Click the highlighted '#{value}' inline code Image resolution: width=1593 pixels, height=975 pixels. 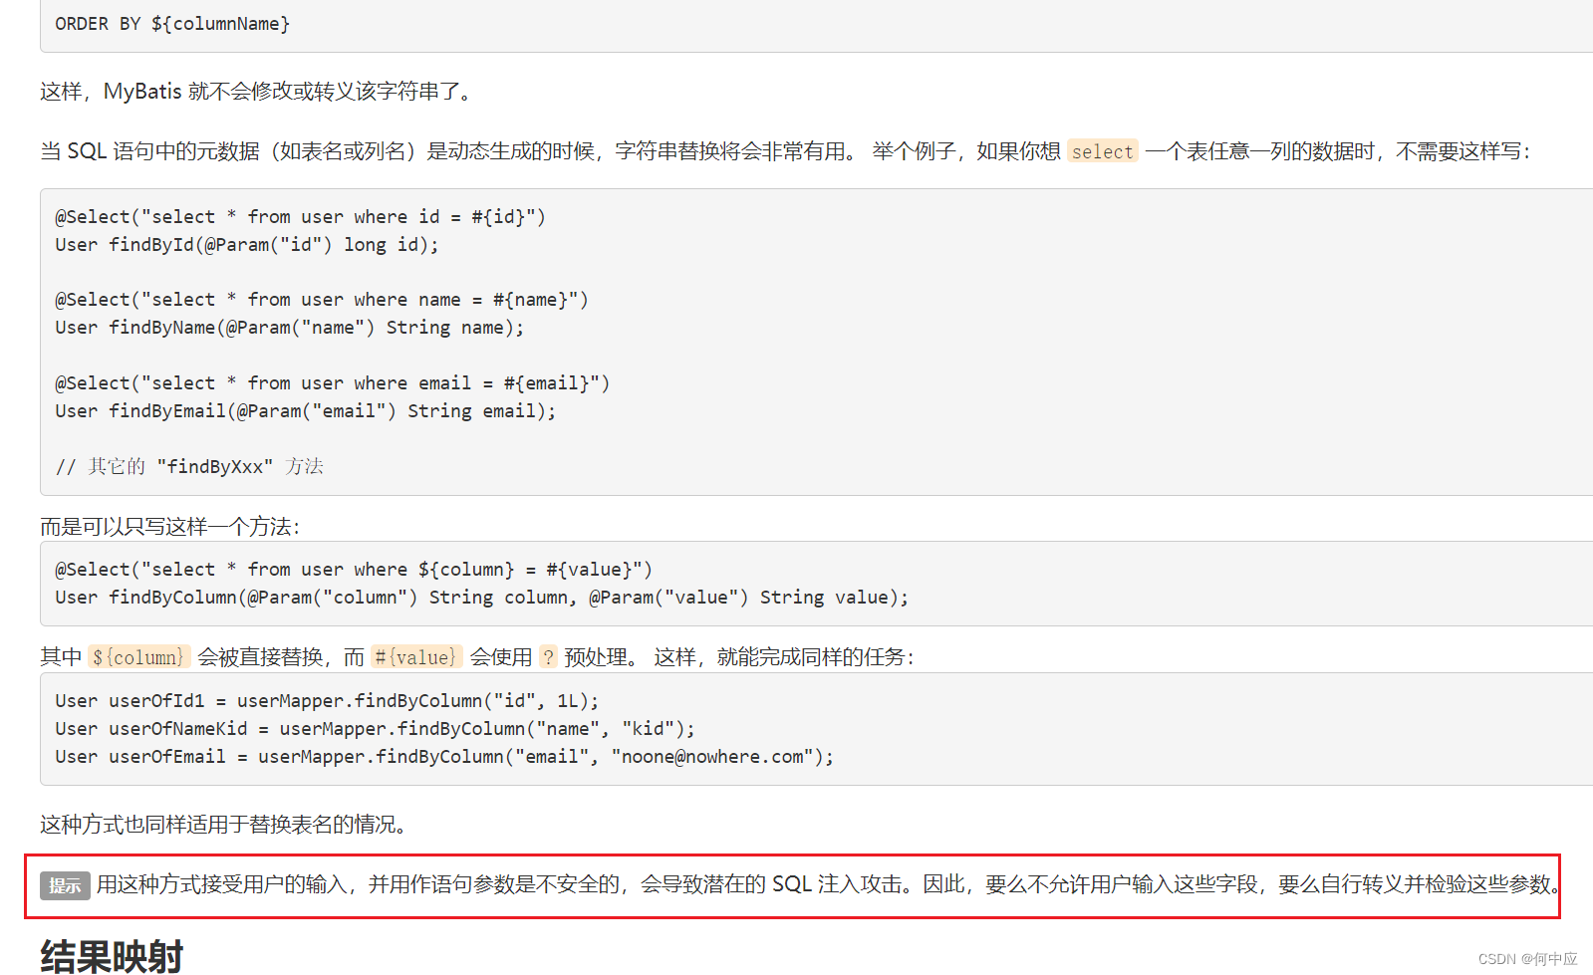coord(416,657)
